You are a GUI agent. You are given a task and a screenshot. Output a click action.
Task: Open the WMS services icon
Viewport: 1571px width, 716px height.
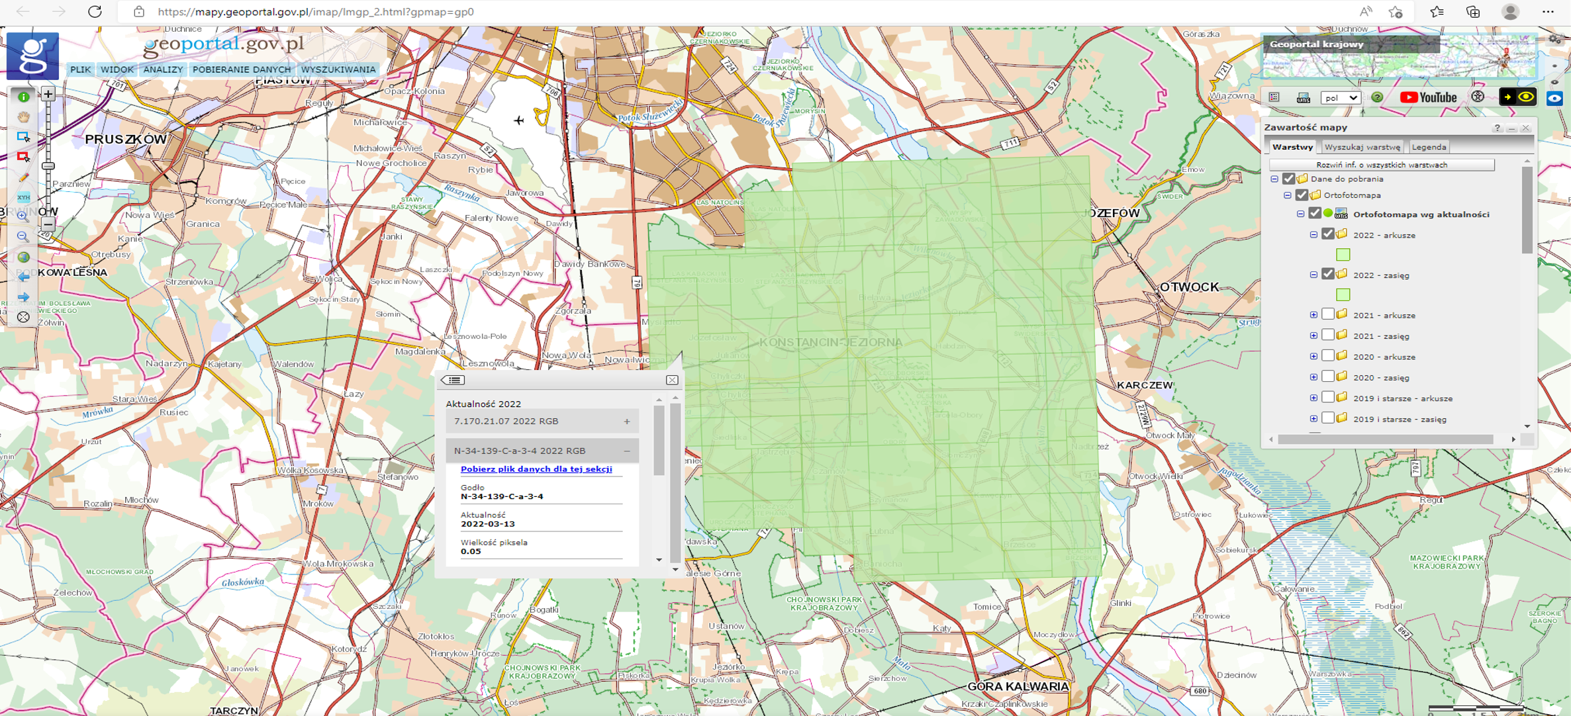pos(1303,98)
